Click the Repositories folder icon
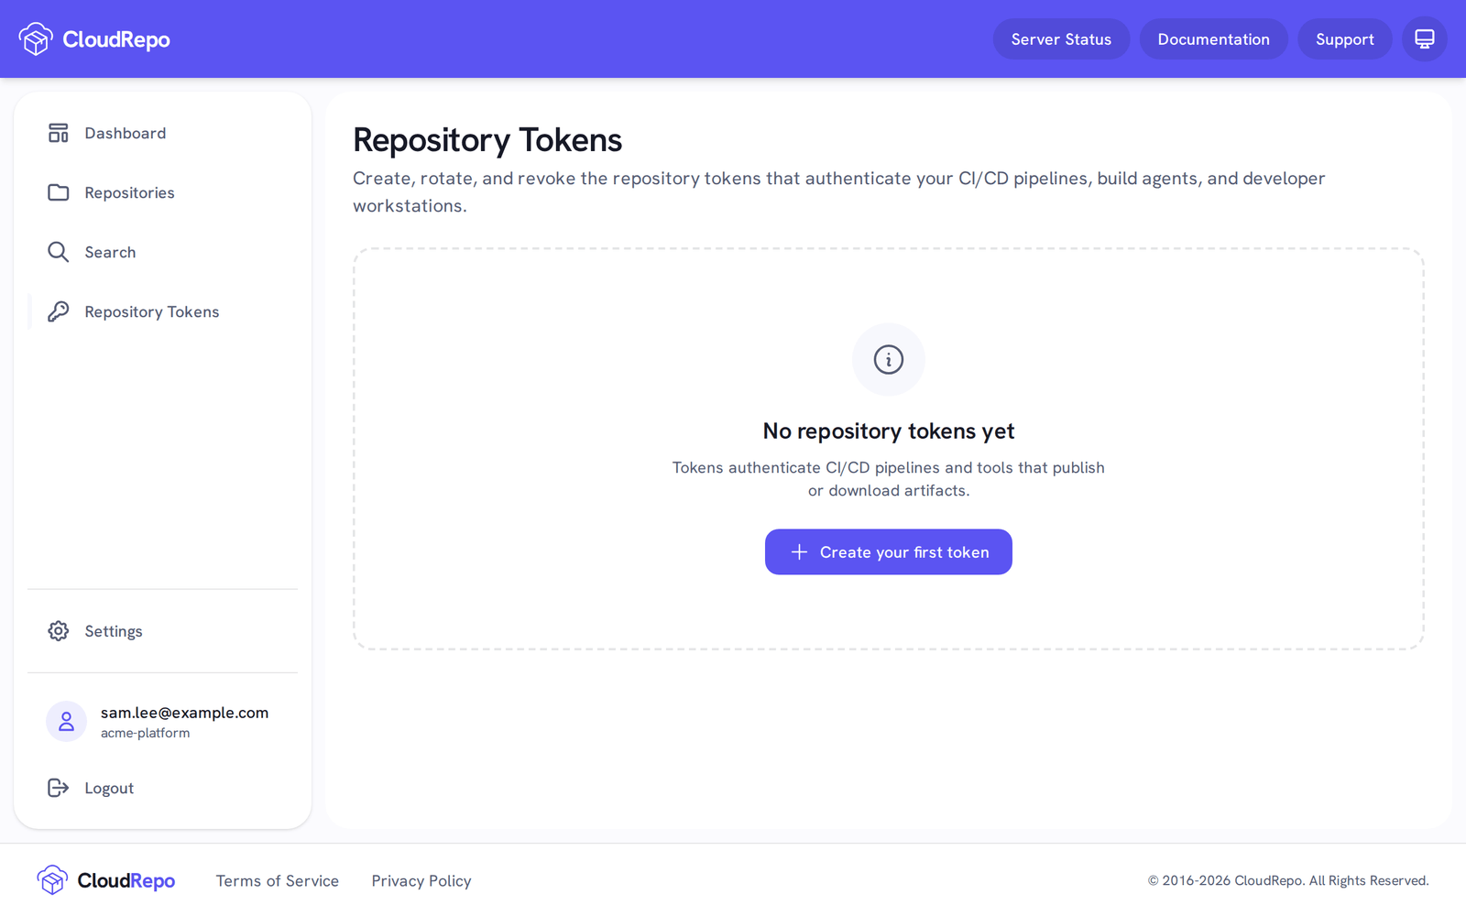 [59, 192]
